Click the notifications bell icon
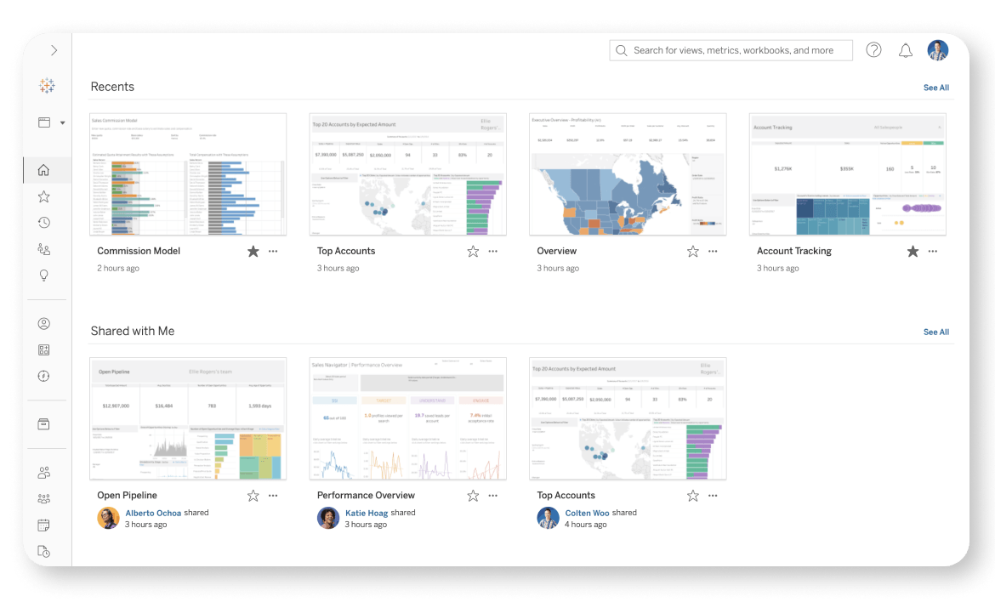 906,51
